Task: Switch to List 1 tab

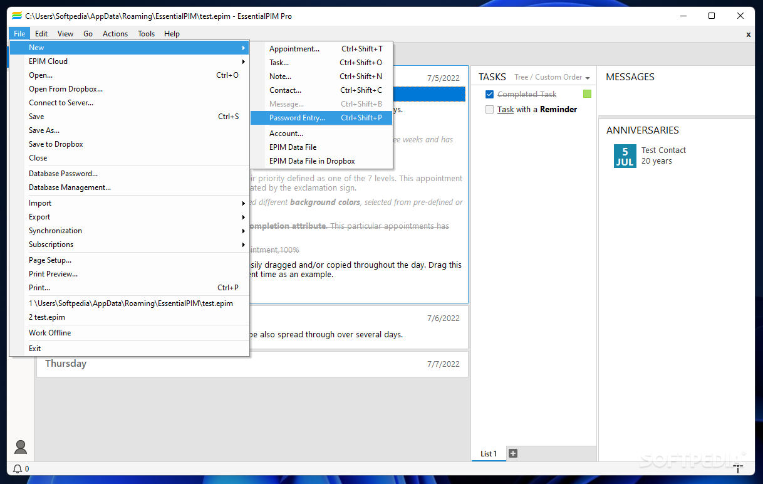Action: click(x=489, y=454)
